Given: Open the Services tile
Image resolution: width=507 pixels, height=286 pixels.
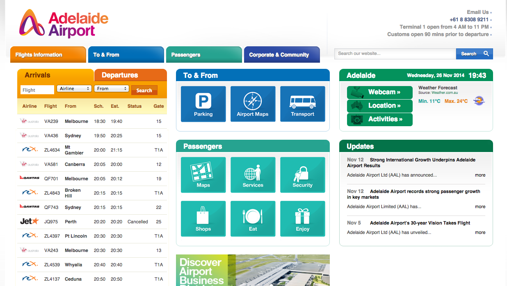Looking at the screenshot, I should pos(253,175).
